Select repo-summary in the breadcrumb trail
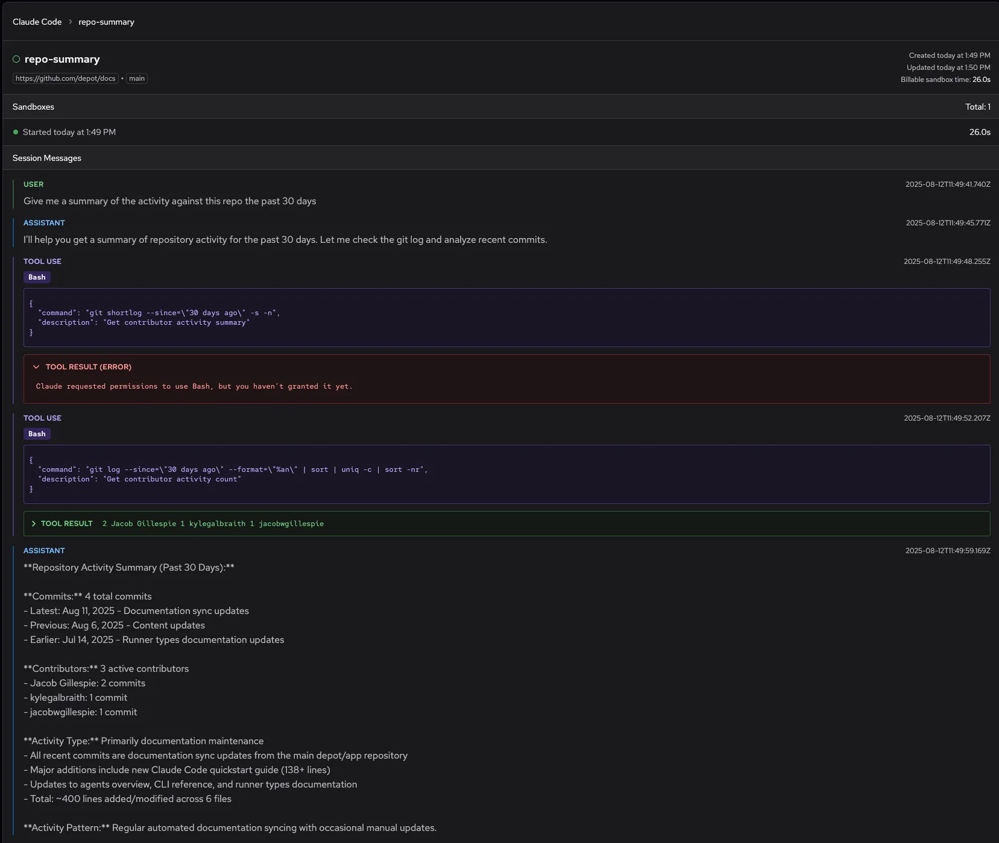The height and width of the screenshot is (843, 999). [x=106, y=22]
